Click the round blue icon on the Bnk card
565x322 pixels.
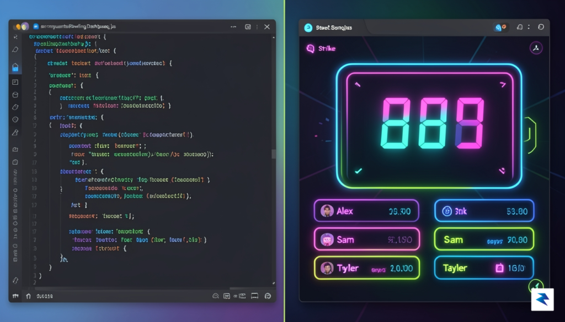click(x=447, y=211)
